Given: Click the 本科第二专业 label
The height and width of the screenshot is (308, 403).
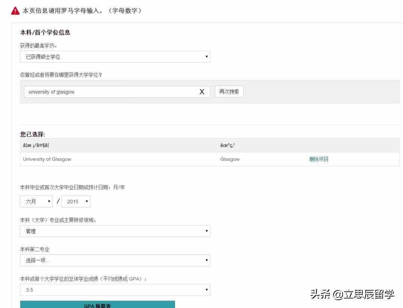Looking at the screenshot, I should click(x=35, y=249).
